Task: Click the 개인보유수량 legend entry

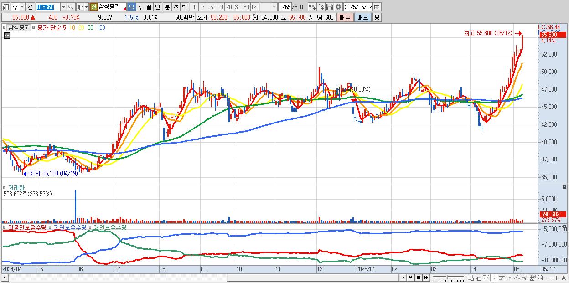Action: (x=110, y=227)
